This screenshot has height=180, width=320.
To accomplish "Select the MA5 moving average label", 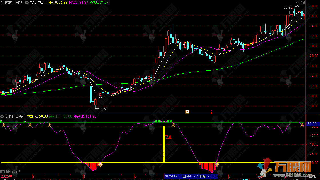I will pos(38,2).
